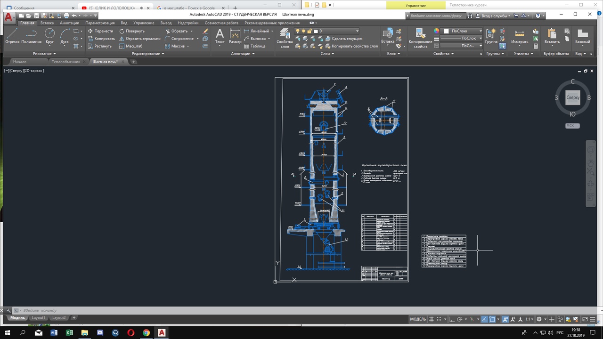Open Свойства слоя (layer properties)
Image resolution: width=603 pixels, height=339 pixels.
pos(285,38)
